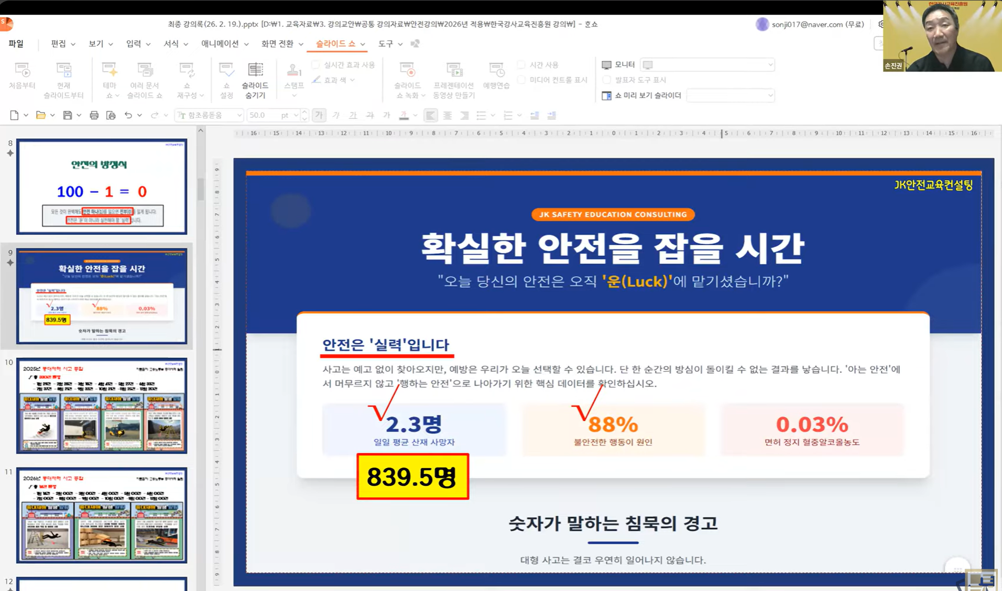Click the redo arrow icon
Screen dimensions: 1002x591
pos(154,115)
